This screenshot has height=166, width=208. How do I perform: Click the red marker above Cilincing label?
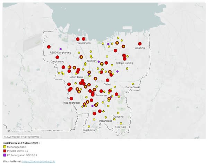tap(139, 44)
